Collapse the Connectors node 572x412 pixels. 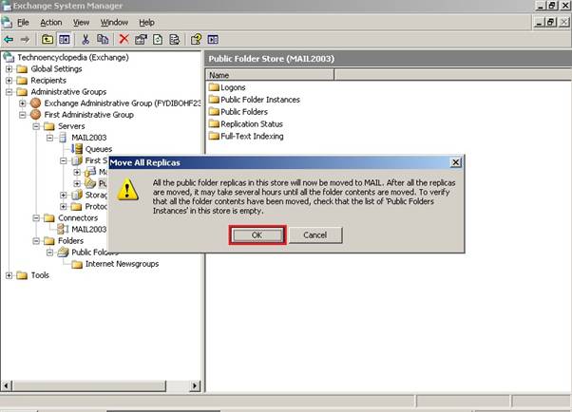pos(36,218)
